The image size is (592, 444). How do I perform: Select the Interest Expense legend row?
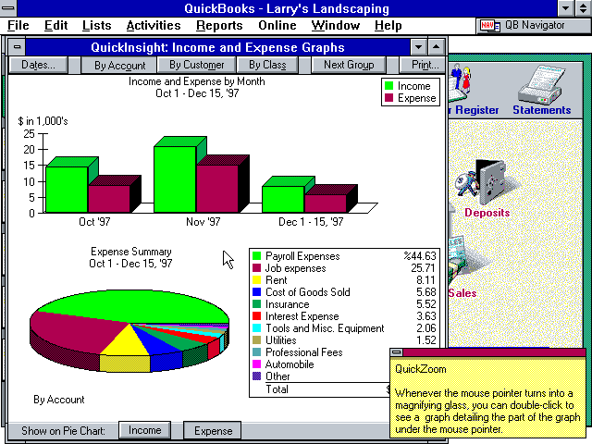(x=344, y=316)
